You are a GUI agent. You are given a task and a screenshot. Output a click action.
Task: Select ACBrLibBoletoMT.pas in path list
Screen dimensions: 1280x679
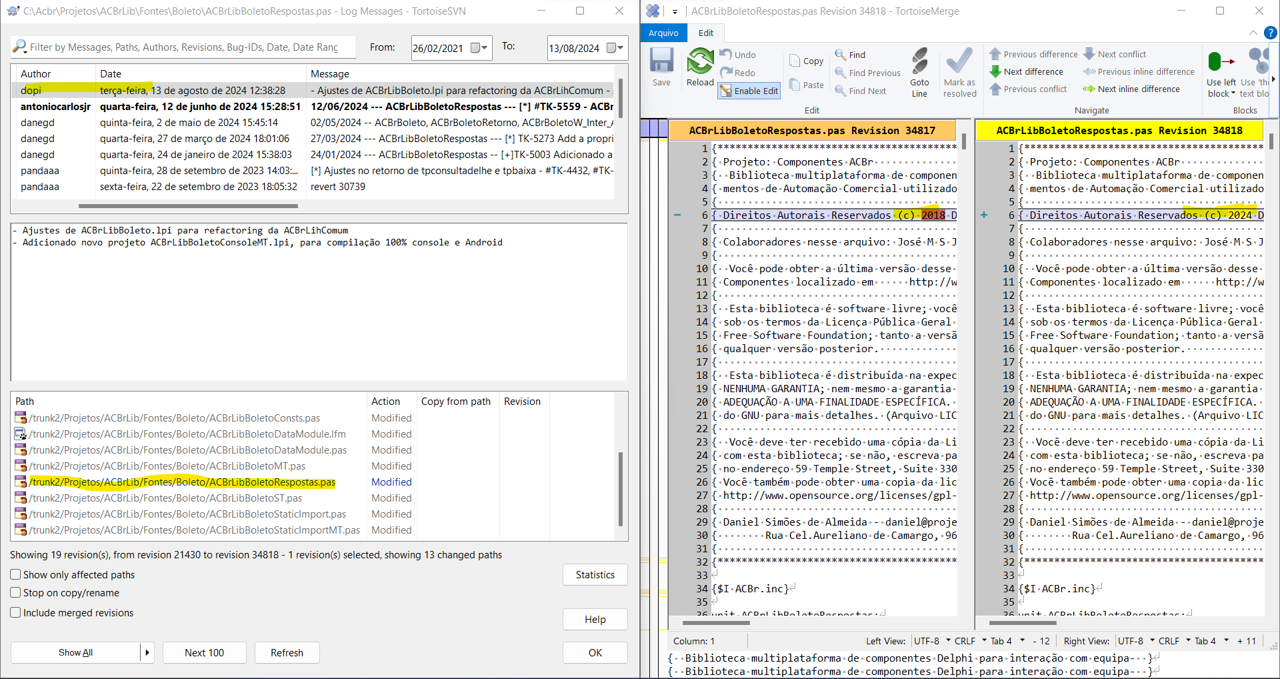click(x=167, y=466)
